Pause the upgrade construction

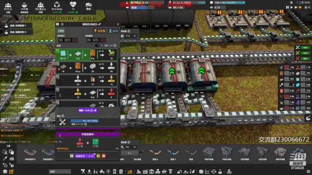click(72, 156)
